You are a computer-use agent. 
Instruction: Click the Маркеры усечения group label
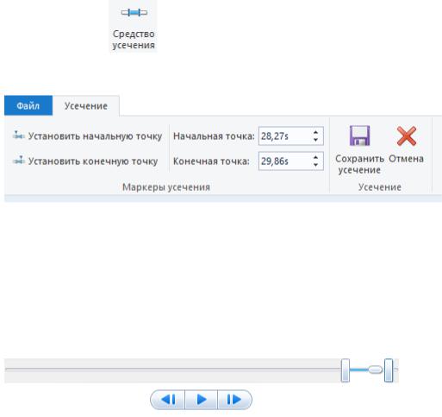[166, 187]
